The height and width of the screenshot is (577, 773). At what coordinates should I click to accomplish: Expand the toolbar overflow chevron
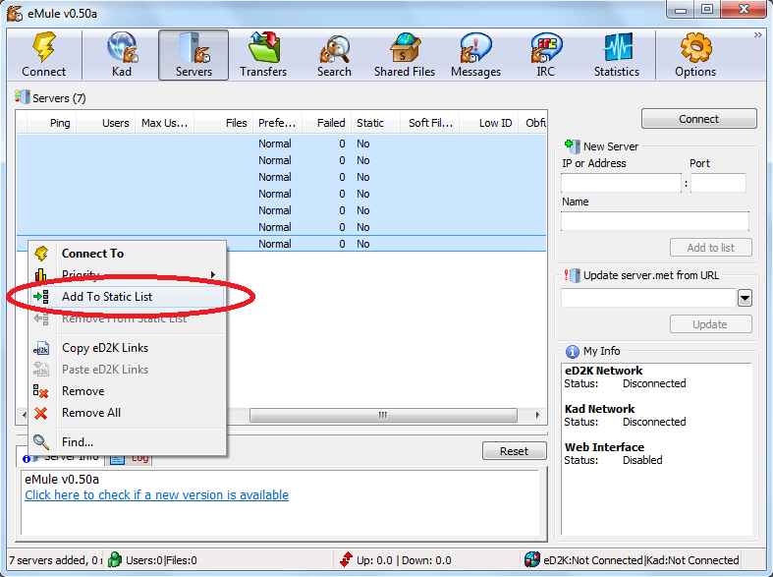(757, 34)
